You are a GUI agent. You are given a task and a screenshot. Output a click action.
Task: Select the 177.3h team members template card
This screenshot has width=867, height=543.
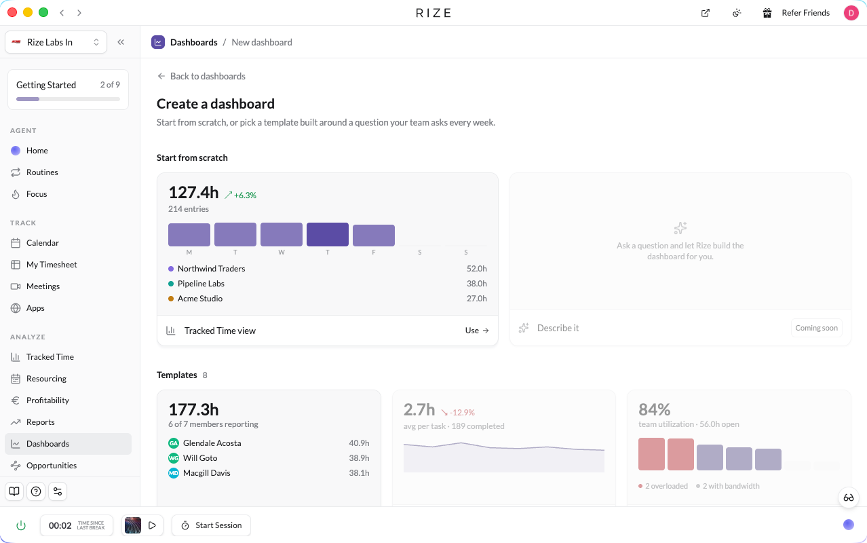coord(269,448)
